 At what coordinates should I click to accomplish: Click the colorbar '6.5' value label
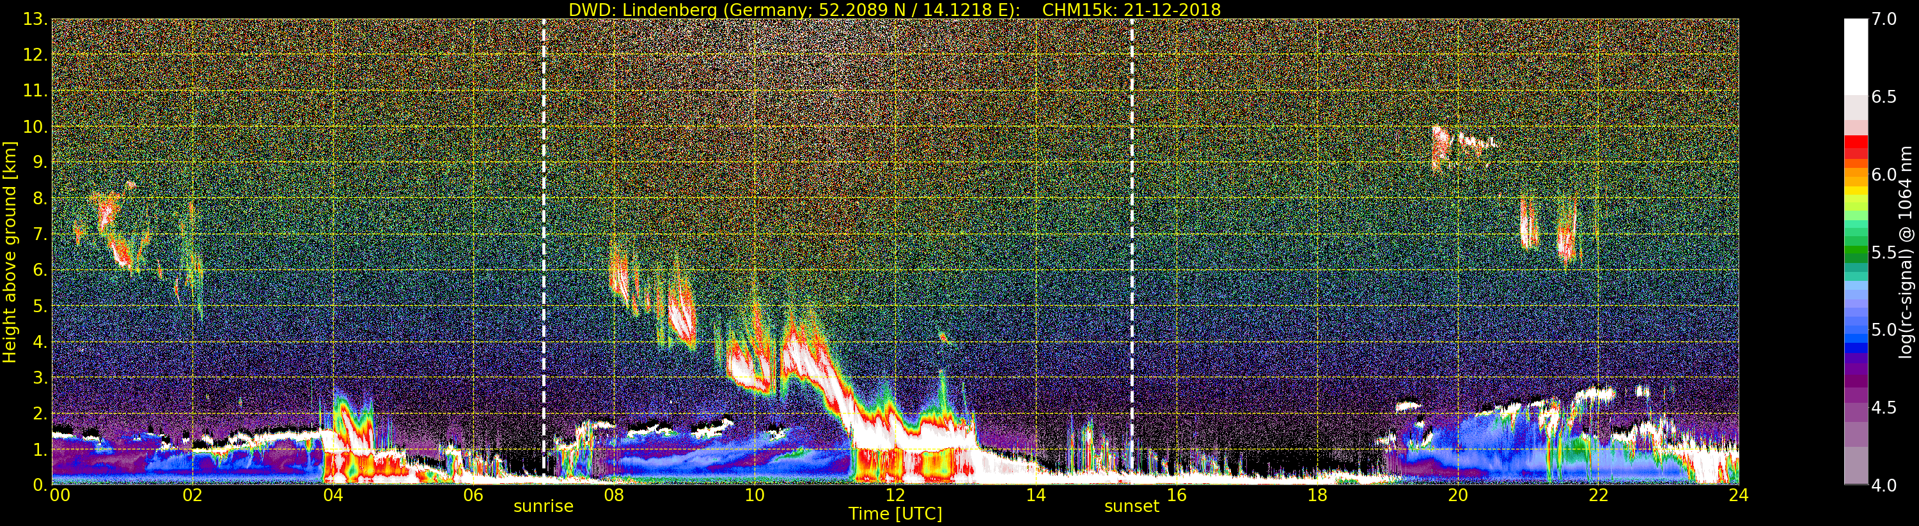click(x=1884, y=97)
